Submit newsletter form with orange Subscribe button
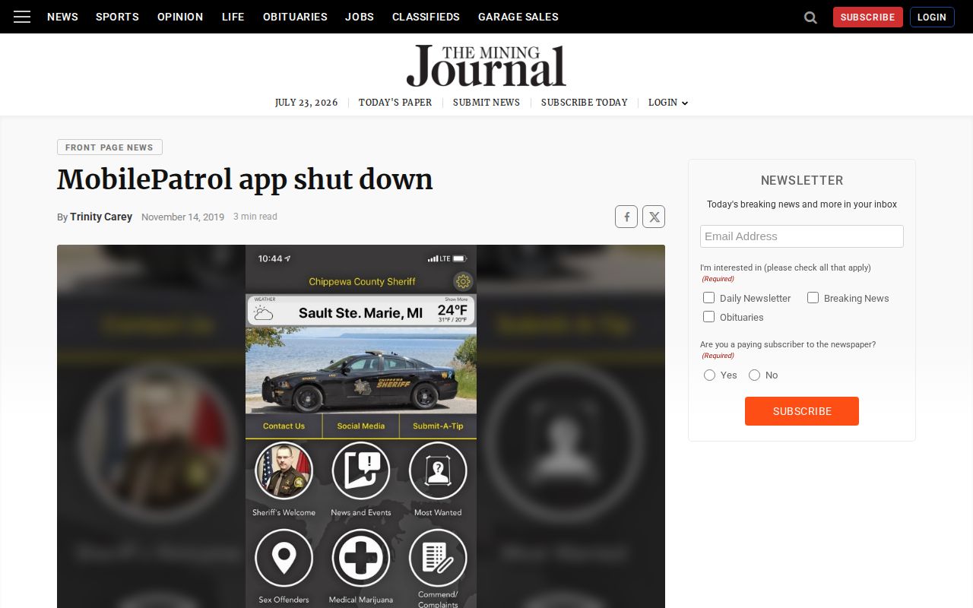 [x=802, y=411]
